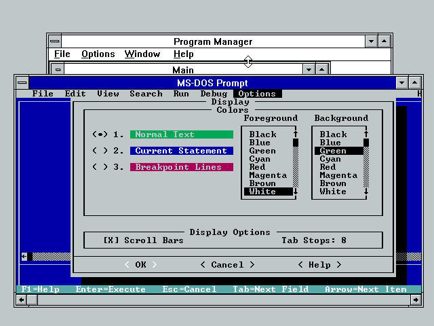Screen dimensions: 434x326
Task: Confirm the dialog with OK
Action: [x=140, y=265]
